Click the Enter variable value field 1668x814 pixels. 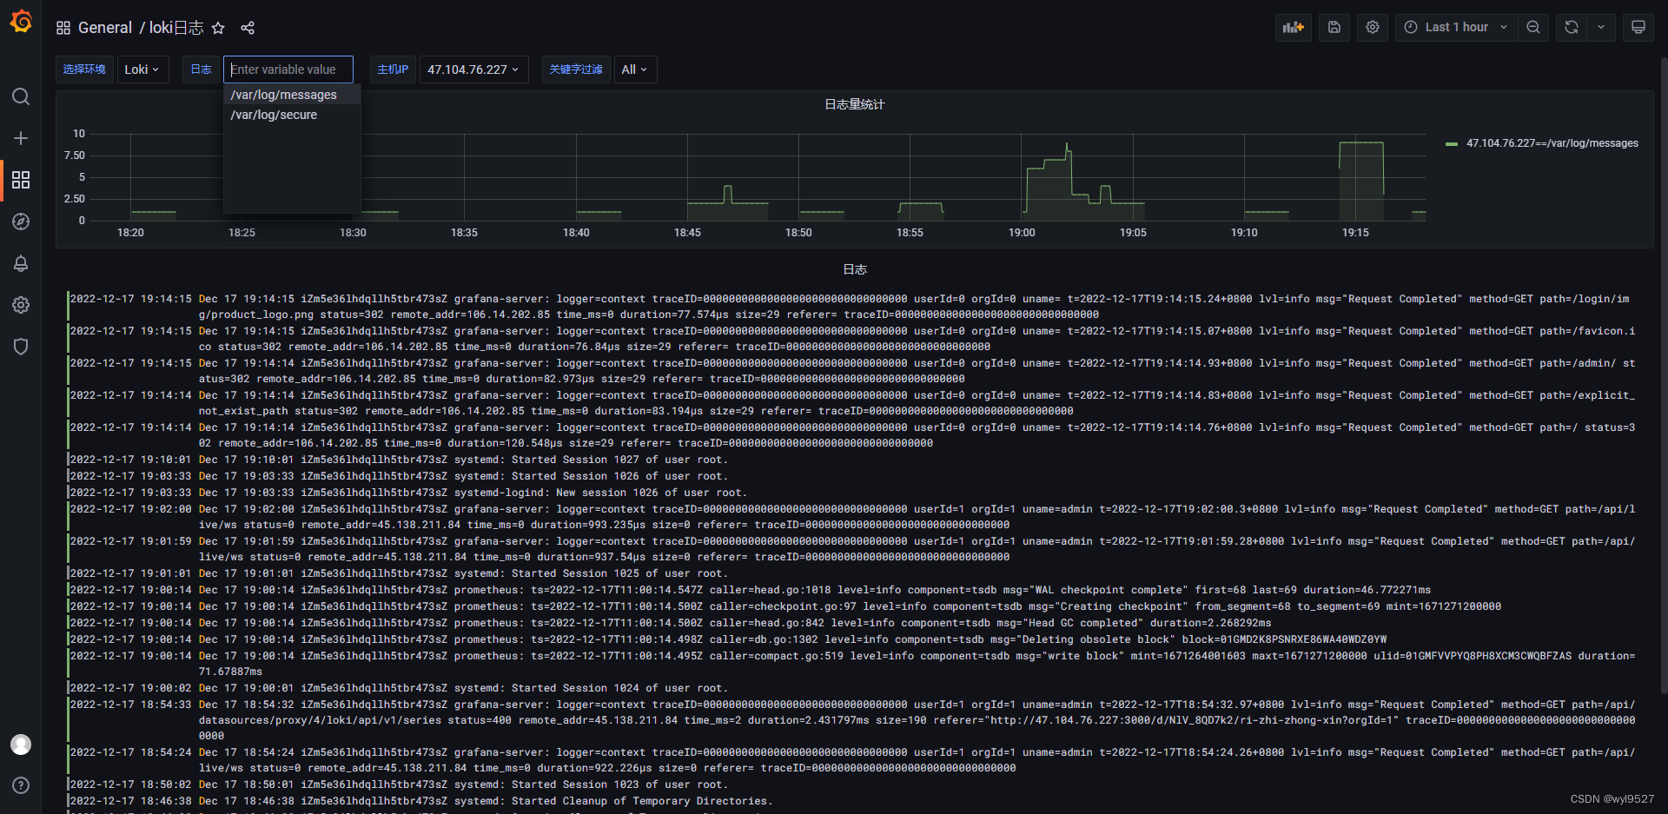[288, 69]
